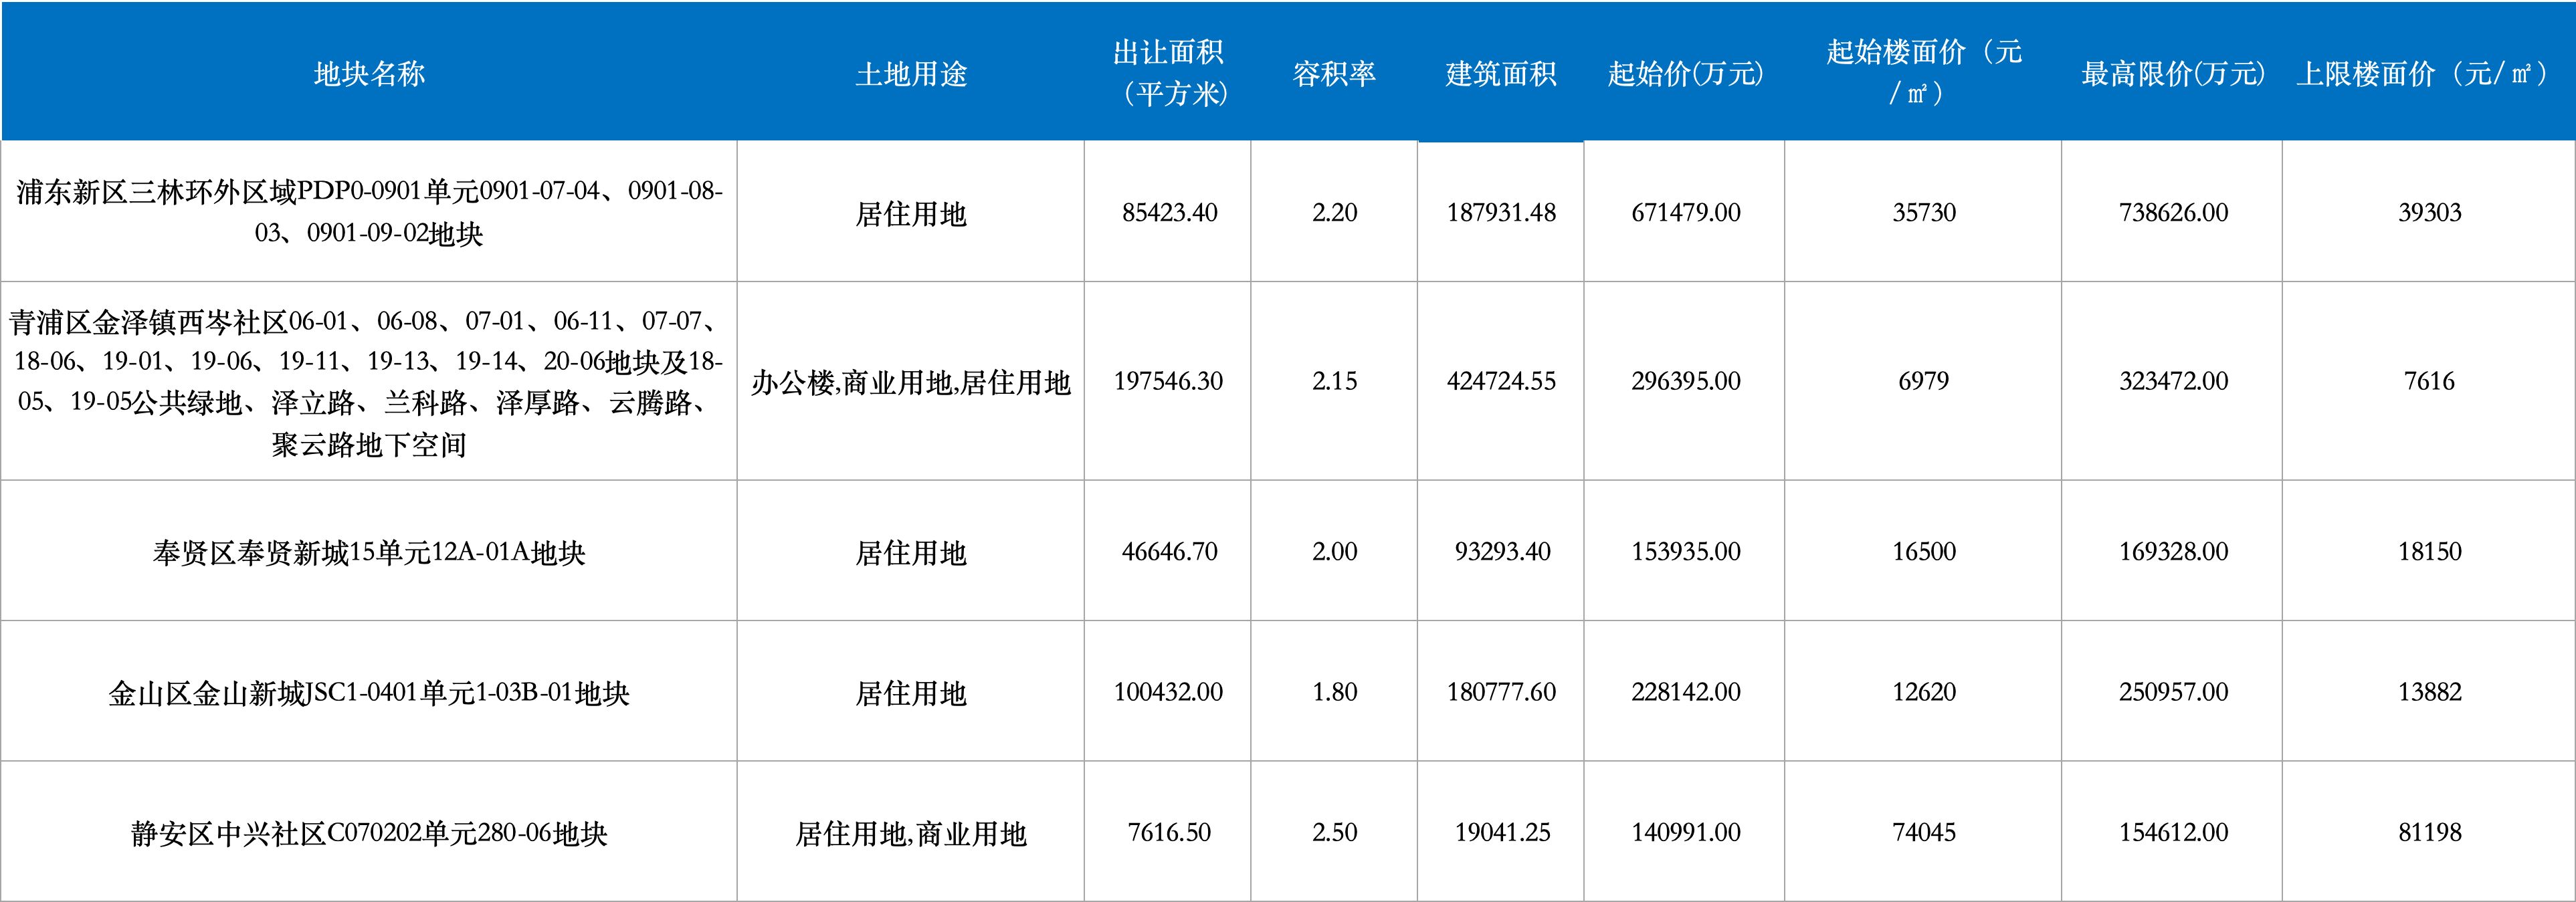Click maximum price 323472.00

click(2173, 381)
